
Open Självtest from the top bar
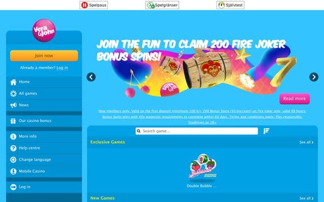click(x=230, y=5)
